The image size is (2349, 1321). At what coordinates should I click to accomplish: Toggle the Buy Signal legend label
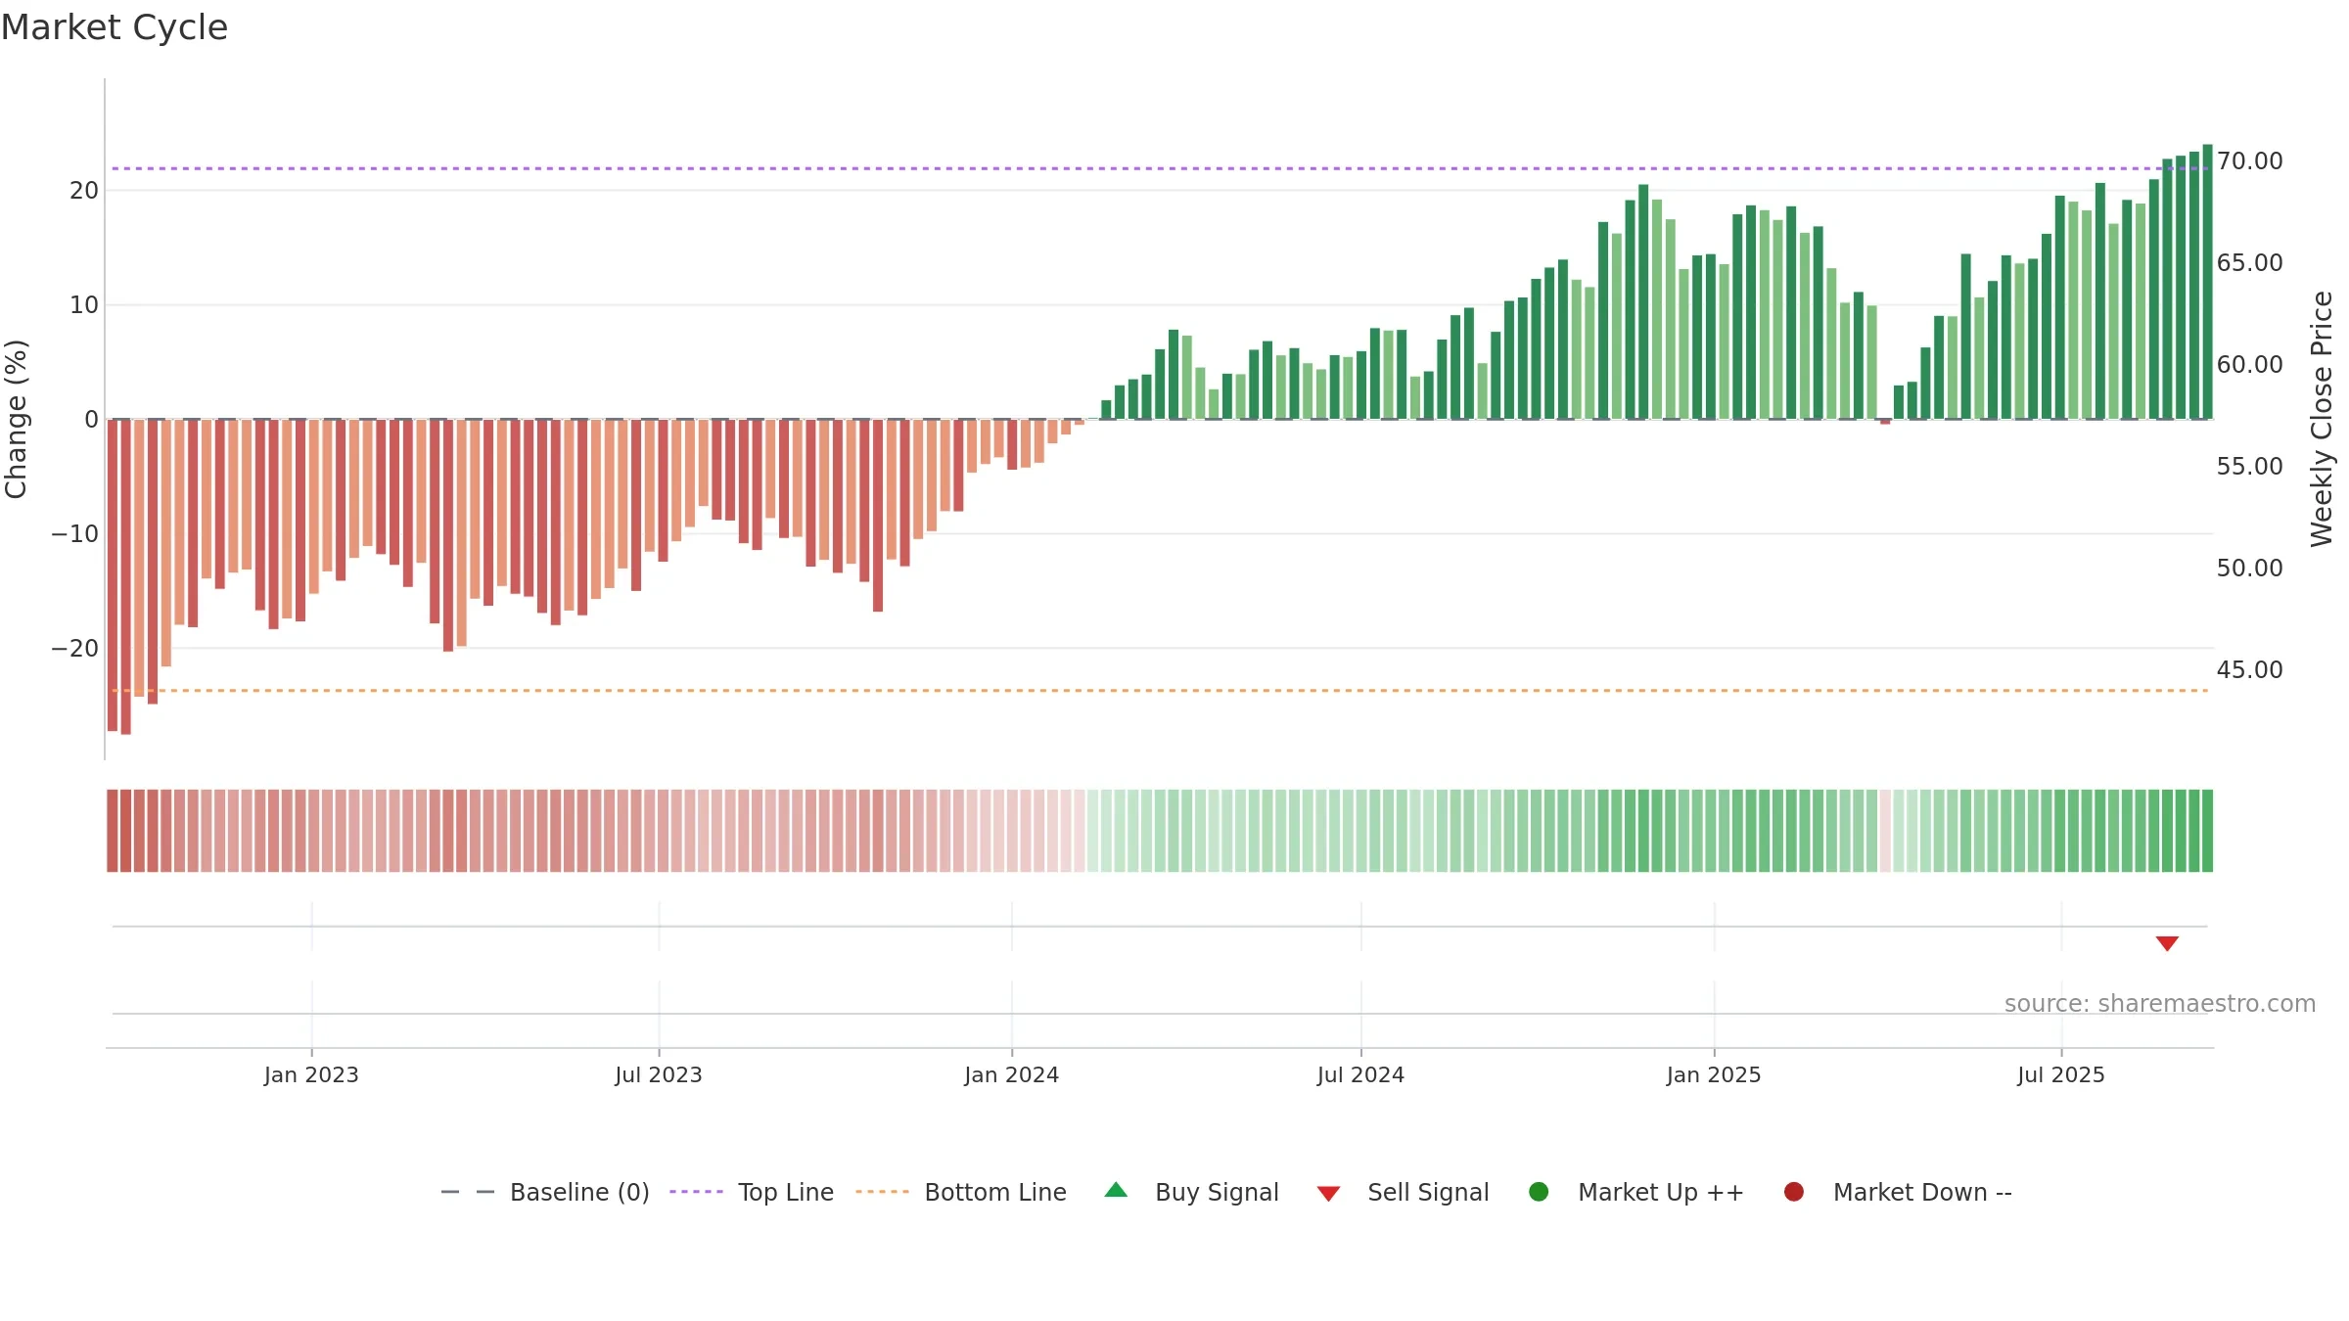pos(1217,1193)
